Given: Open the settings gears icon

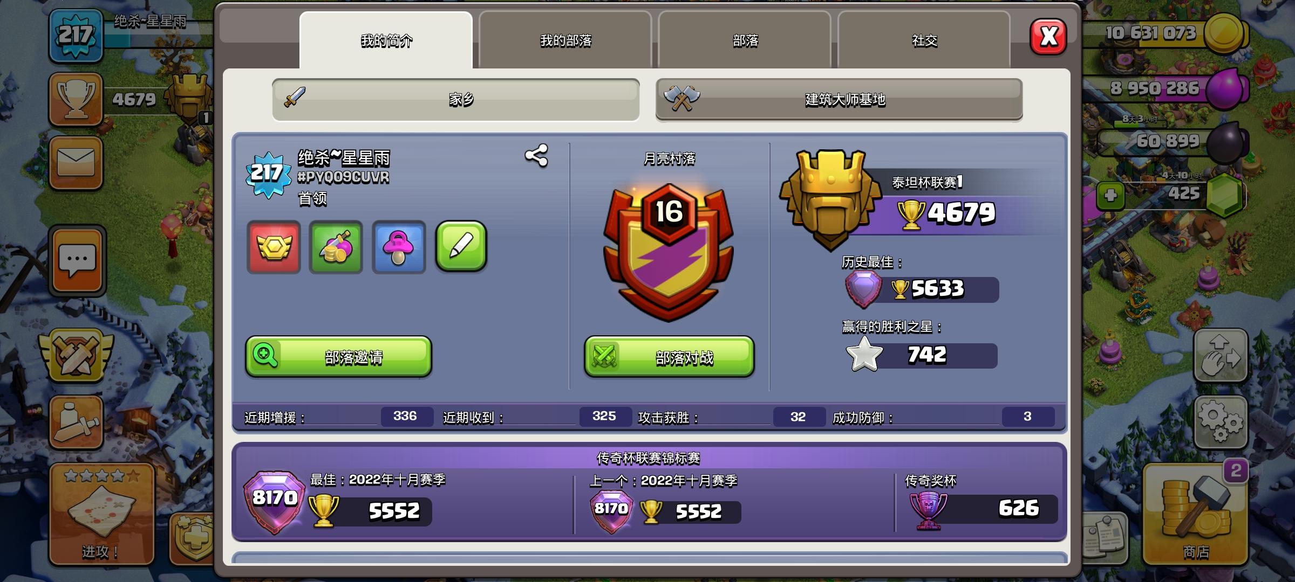Looking at the screenshot, I should click(1220, 422).
